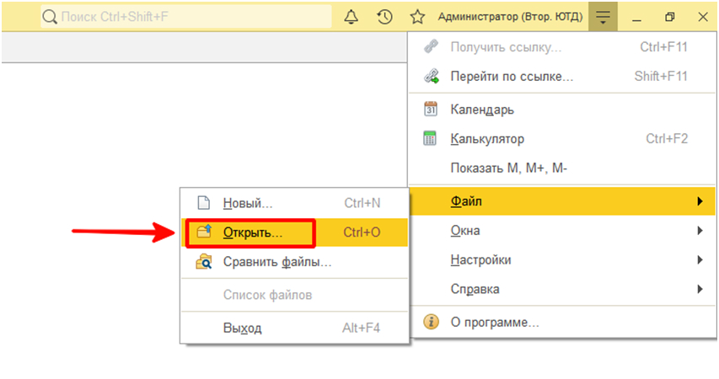Click the Open folder icon in submenu
The width and height of the screenshot is (719, 379).
203,232
